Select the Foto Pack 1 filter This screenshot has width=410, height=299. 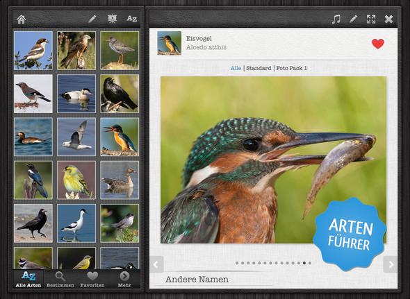[x=291, y=68]
